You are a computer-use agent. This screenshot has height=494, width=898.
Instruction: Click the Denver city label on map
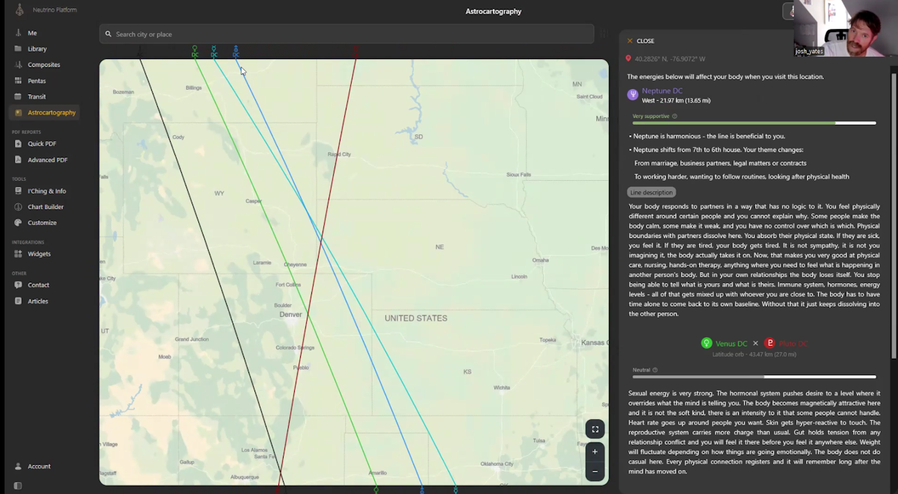pos(290,315)
